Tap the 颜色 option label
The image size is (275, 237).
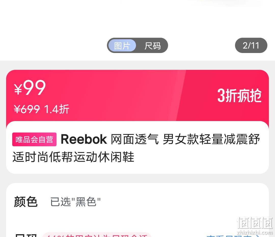click(x=26, y=202)
